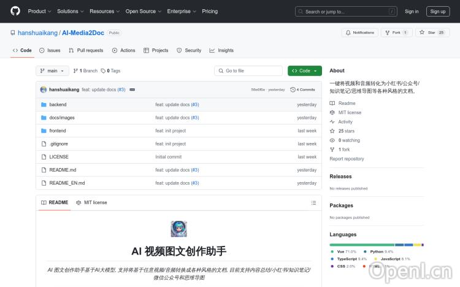The image size is (460, 287).
Task: View the 1 Branch link
Action: pyautogui.click(x=85, y=71)
